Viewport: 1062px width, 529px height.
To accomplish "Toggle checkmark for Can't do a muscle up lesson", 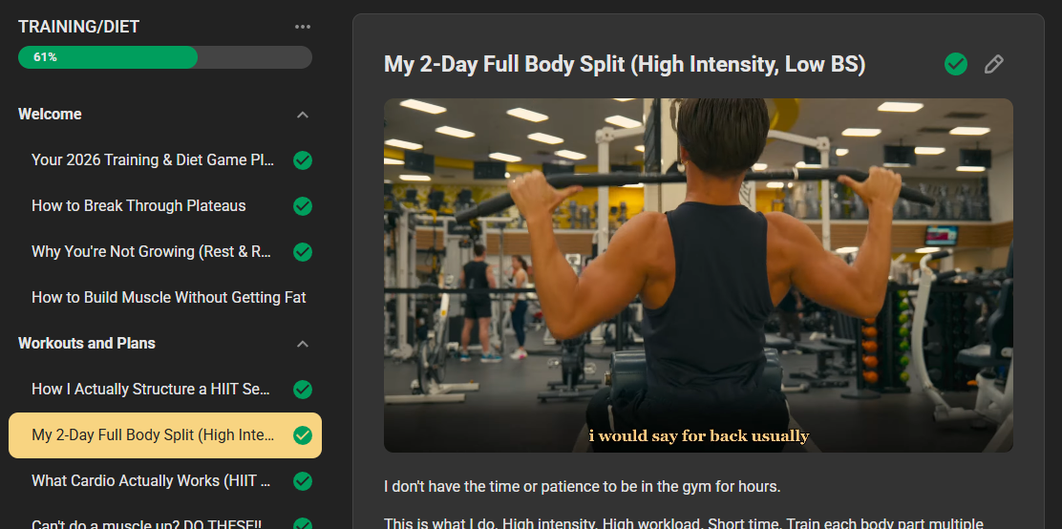I will pyautogui.click(x=303, y=523).
